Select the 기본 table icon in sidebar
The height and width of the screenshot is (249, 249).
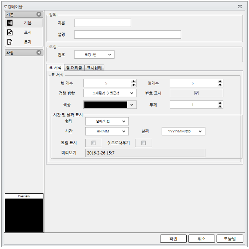click(x=10, y=23)
